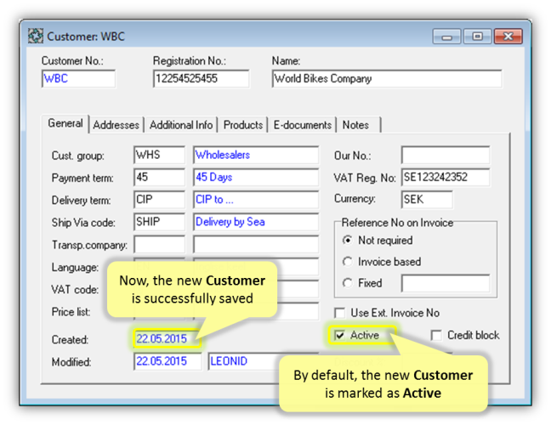
Task: Choose Invoice based reference option
Action: (347, 262)
